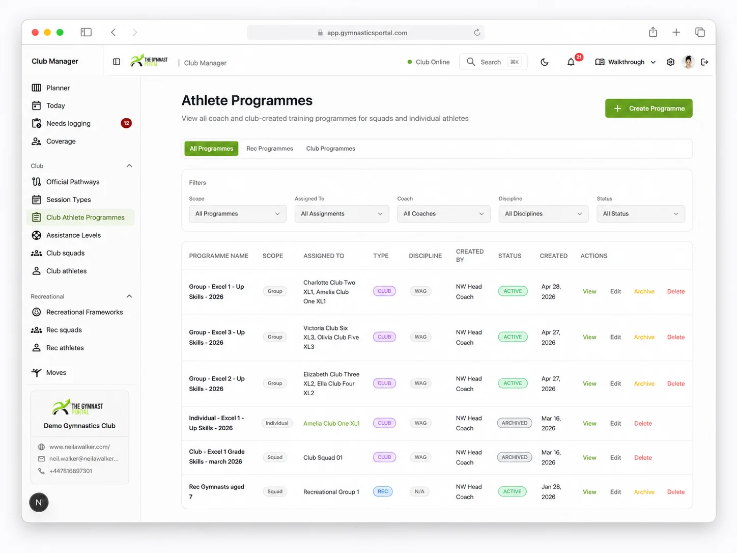Screen dimensions: 737x553
Task: Select the All Programmes tab
Action: point(211,149)
